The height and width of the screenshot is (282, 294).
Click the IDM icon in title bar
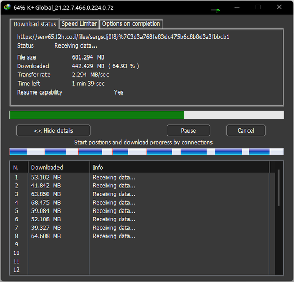pos(7,7)
